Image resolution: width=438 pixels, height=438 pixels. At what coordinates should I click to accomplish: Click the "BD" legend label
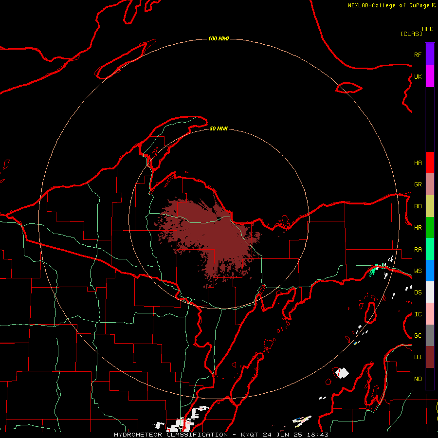pyautogui.click(x=418, y=206)
